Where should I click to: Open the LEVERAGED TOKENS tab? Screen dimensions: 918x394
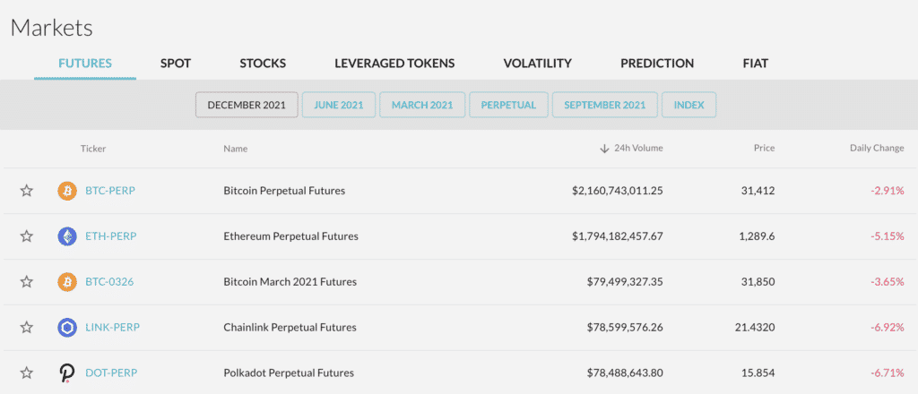[394, 64]
